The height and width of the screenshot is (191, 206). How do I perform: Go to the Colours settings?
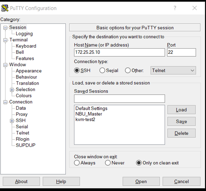pos(24,96)
